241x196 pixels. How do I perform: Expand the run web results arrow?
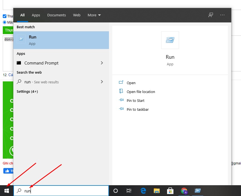coord(102,82)
